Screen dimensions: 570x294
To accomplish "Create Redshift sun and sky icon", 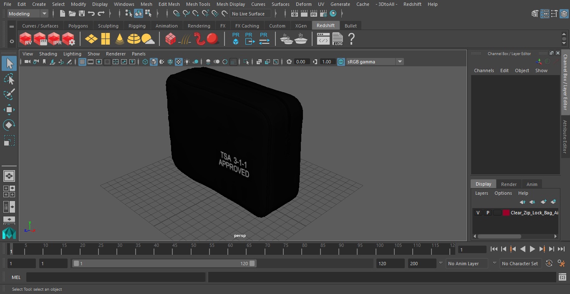I will (x=148, y=39).
